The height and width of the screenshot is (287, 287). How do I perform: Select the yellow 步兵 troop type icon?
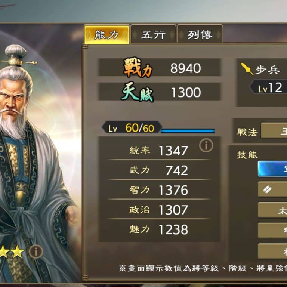click(x=247, y=69)
